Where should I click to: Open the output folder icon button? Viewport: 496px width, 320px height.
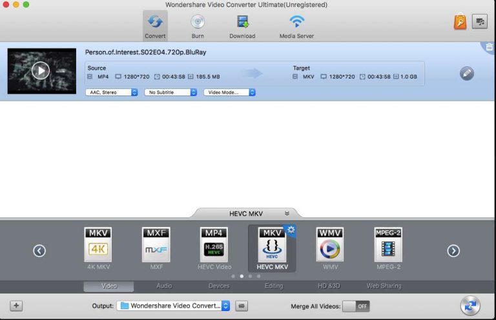242,306
